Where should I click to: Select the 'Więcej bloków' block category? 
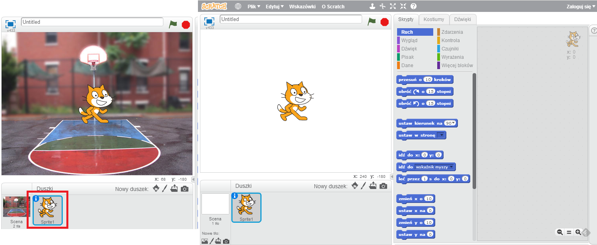pos(455,66)
